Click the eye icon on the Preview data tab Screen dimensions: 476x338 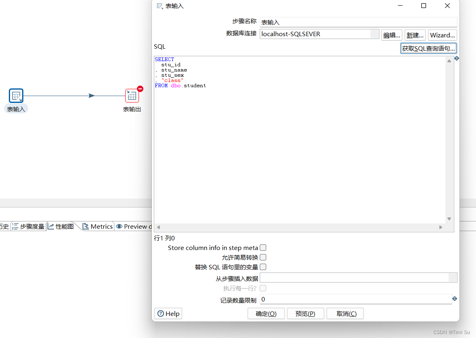(x=119, y=226)
